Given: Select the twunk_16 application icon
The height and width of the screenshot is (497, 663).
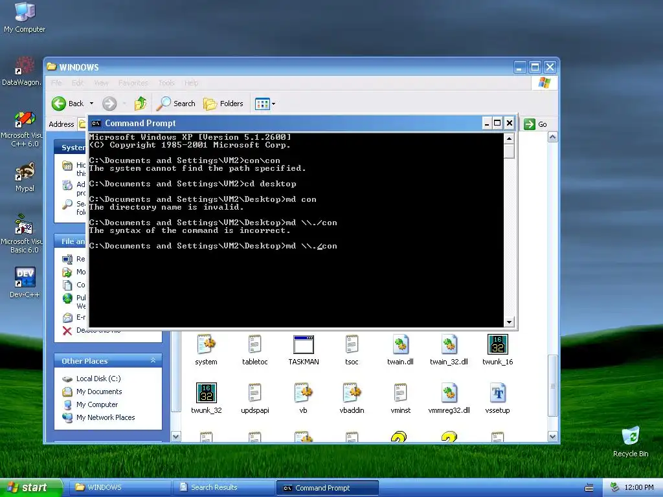Looking at the screenshot, I should [x=498, y=350].
